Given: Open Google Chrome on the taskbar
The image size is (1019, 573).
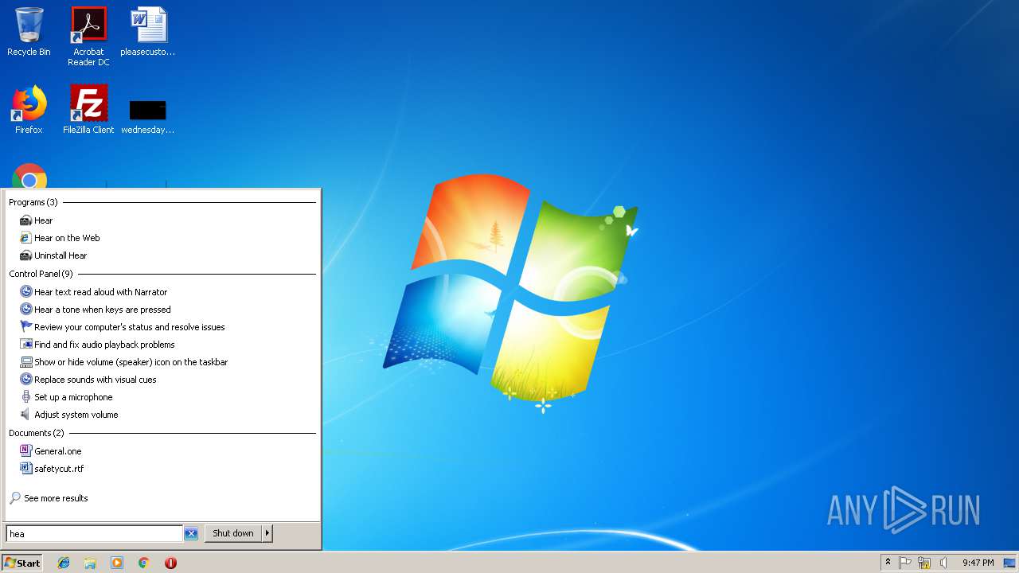Looking at the screenshot, I should pyautogui.click(x=144, y=563).
